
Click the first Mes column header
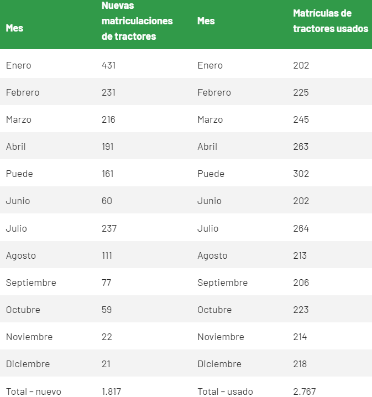(x=14, y=28)
